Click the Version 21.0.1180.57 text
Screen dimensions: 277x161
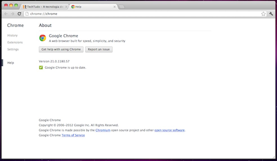[x=54, y=61]
